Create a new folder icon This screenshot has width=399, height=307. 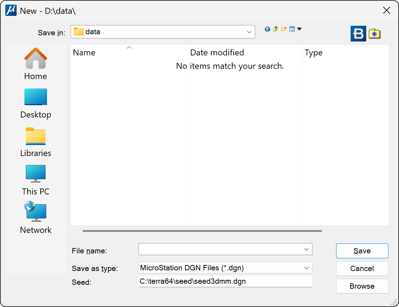point(284,29)
